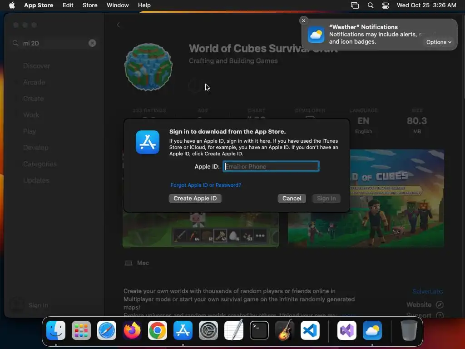Image resolution: width=465 pixels, height=349 pixels.
Task: Open GarageBand from the Dock
Action: tap(285, 330)
